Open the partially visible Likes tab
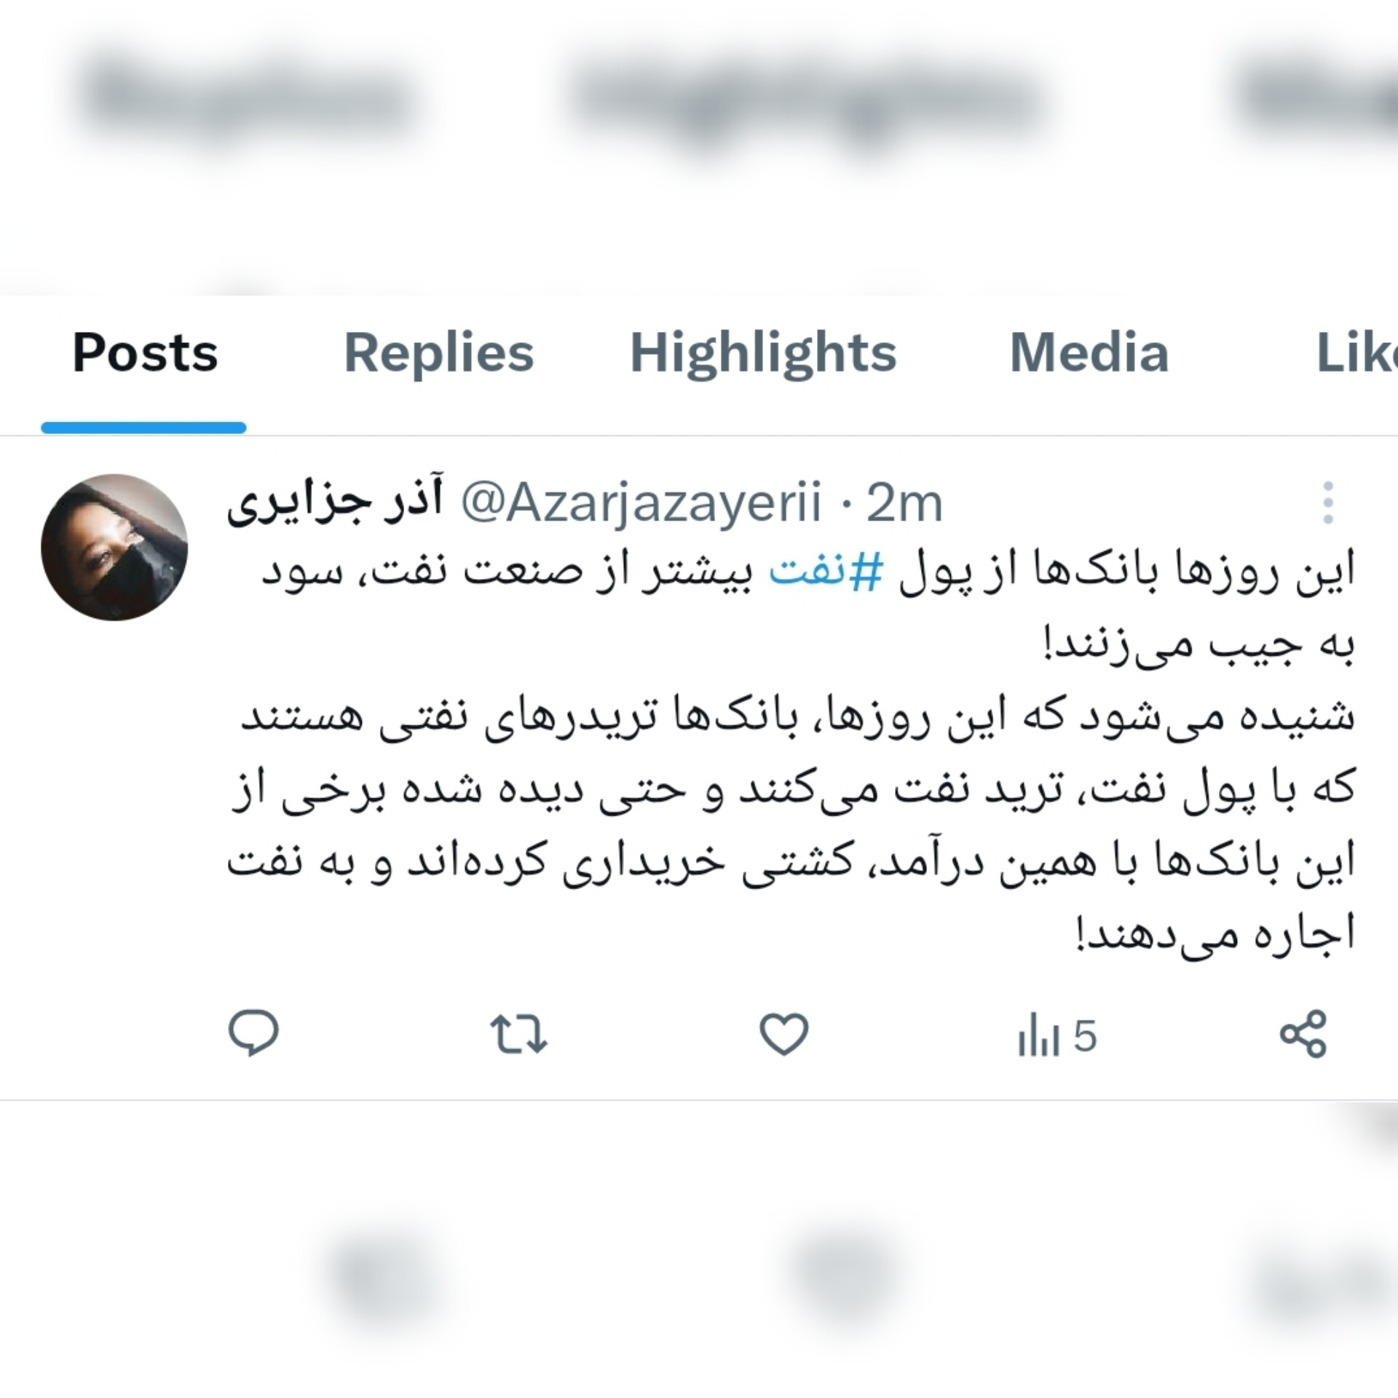The image size is (1398, 1398). [1357, 353]
